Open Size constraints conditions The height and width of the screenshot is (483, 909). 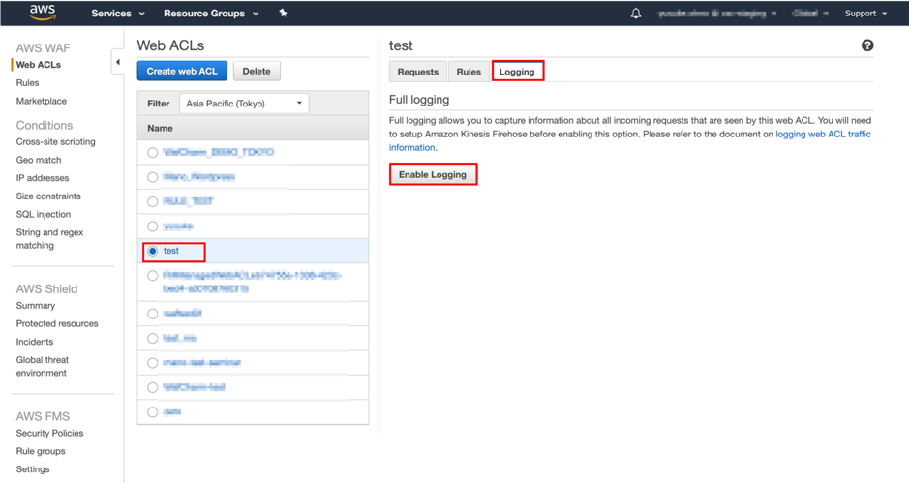tap(48, 196)
